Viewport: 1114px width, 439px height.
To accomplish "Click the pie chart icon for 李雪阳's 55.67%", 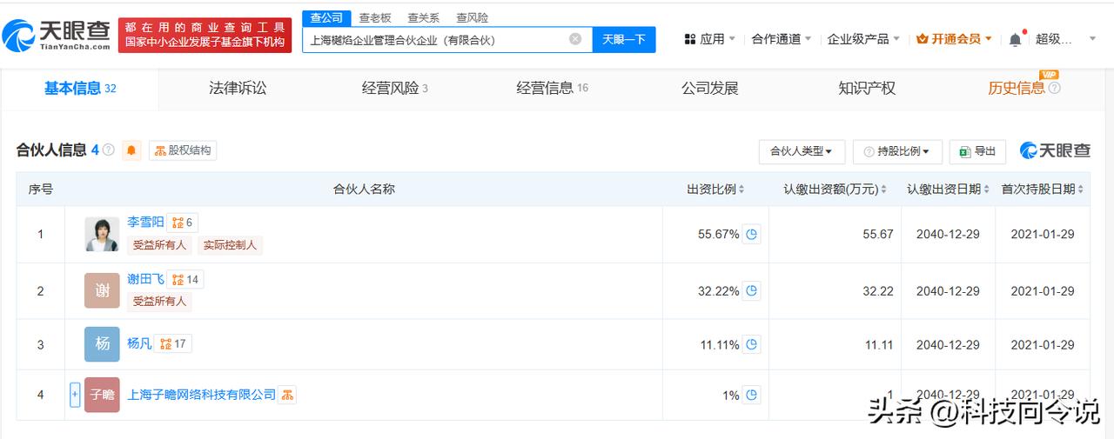I will click(751, 234).
